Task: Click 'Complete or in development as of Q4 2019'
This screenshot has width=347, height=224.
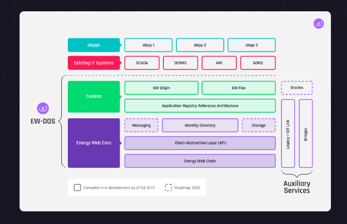Action: click(x=119, y=188)
